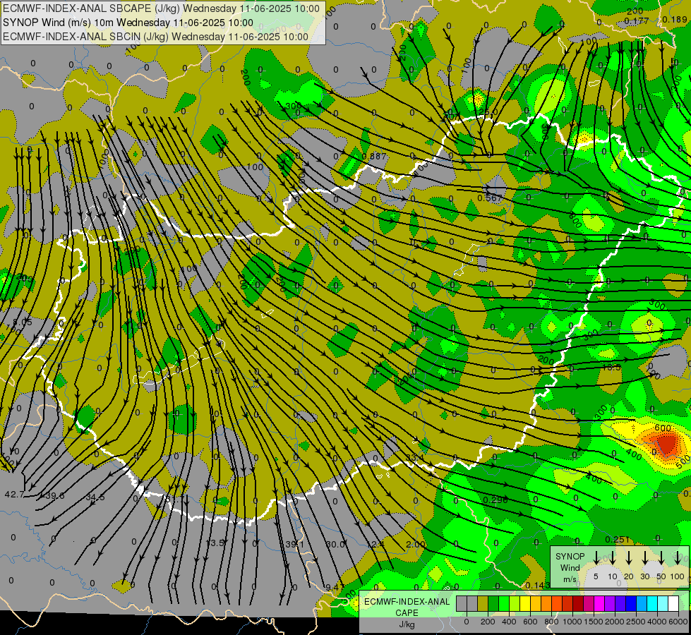
Task: Click the 'ECMWF-INDEX-ANAL' label in CAPE legend
Action: (x=407, y=602)
